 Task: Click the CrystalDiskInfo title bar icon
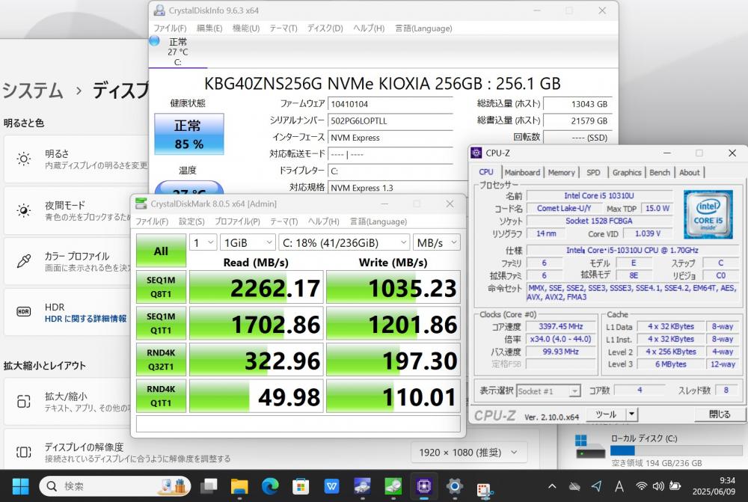[159, 10]
